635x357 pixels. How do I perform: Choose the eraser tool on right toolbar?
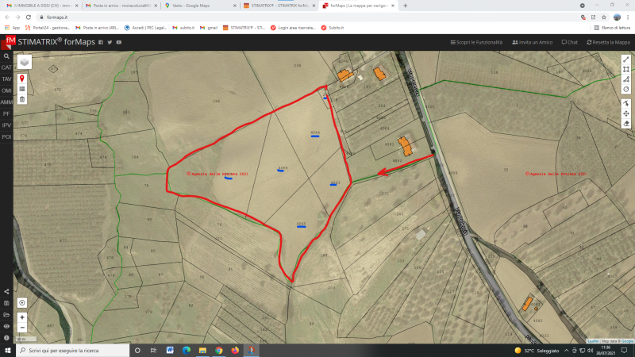click(x=626, y=124)
